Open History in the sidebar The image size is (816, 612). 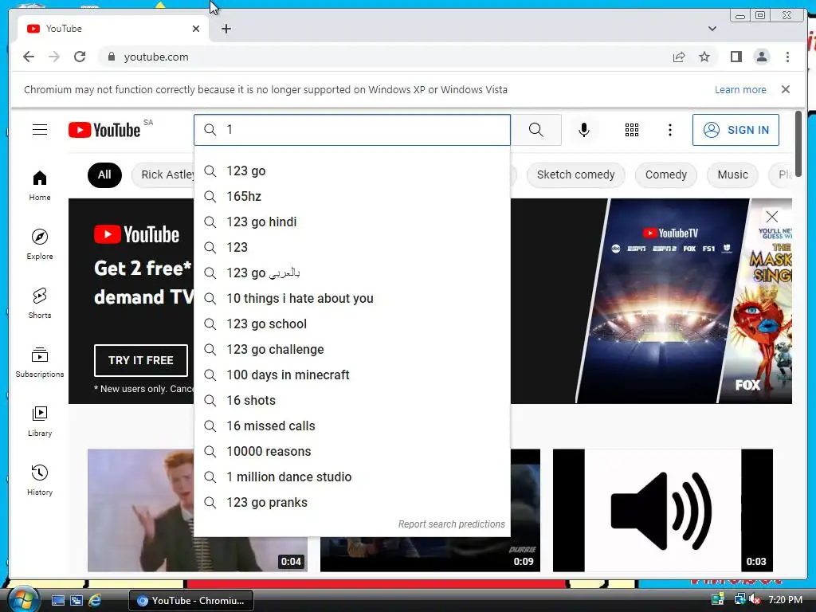(x=40, y=481)
